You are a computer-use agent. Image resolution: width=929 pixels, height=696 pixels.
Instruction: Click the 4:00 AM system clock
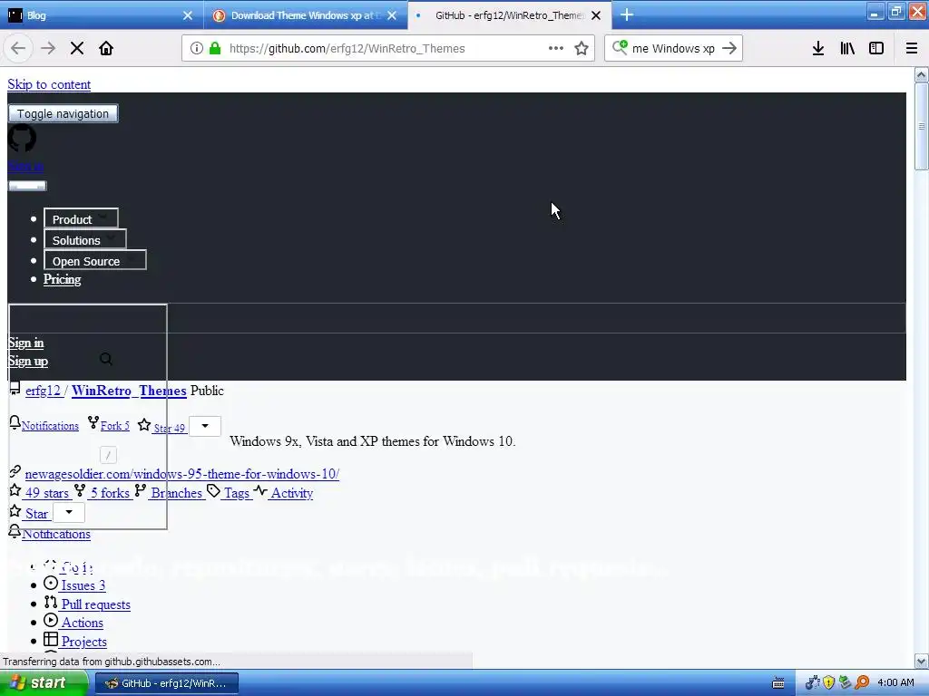pyautogui.click(x=895, y=682)
